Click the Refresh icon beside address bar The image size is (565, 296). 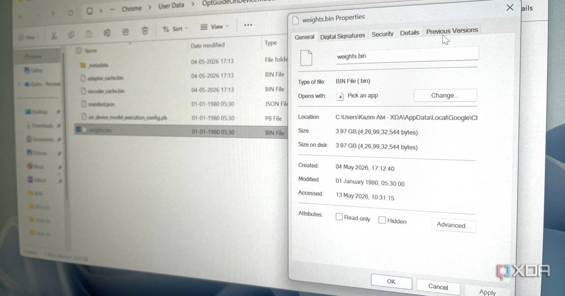71,13
